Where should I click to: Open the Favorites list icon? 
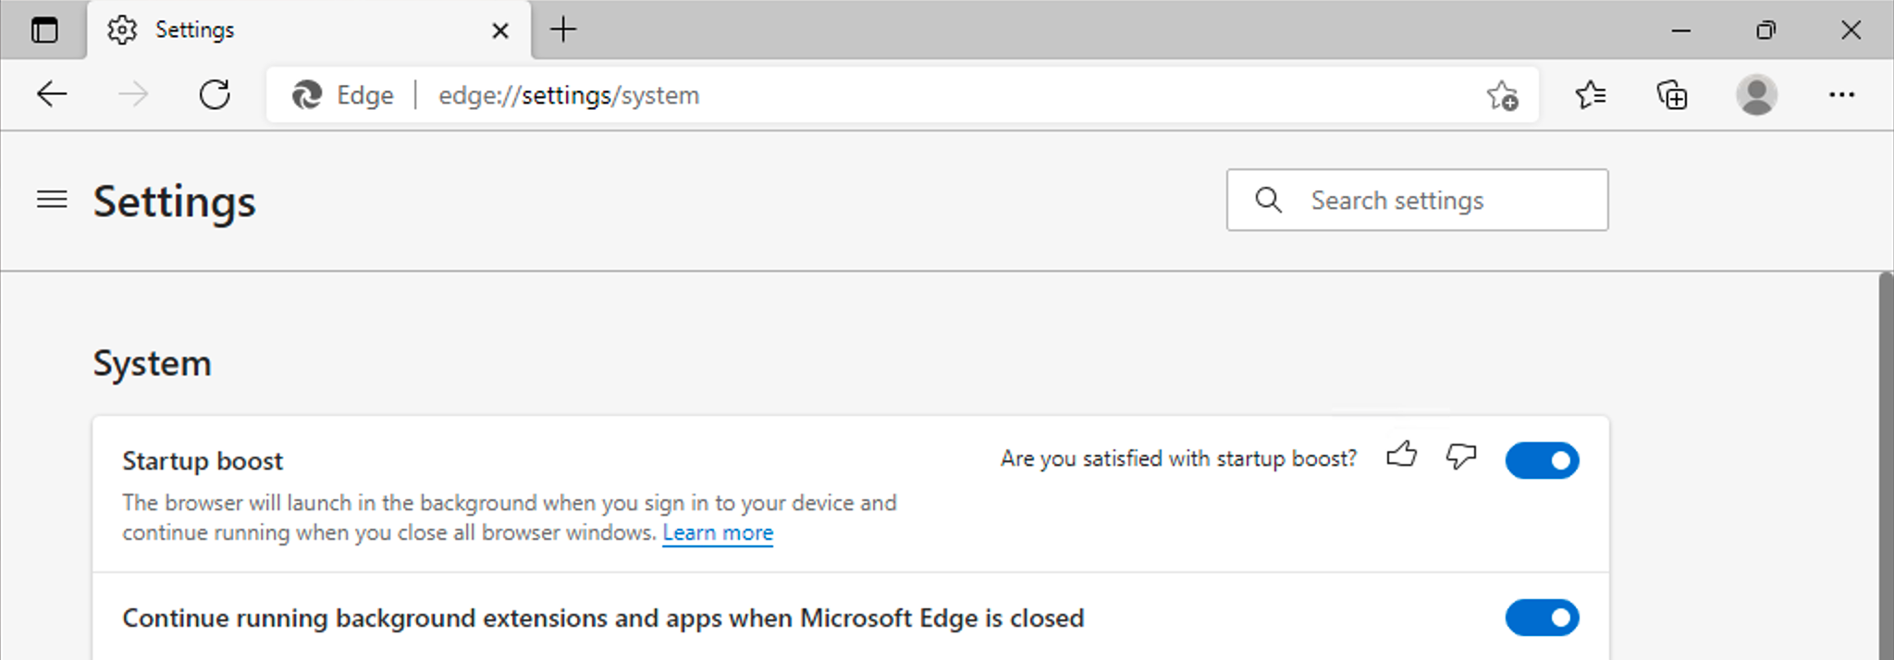click(1591, 94)
